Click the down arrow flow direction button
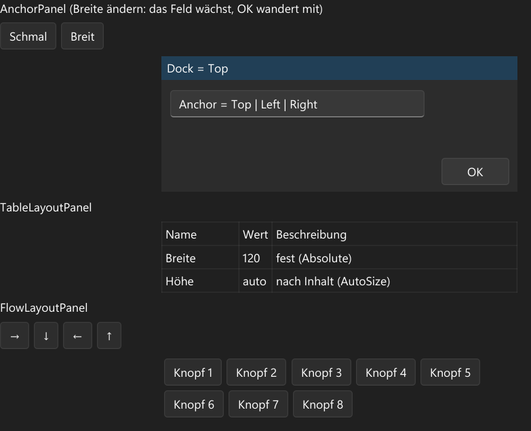This screenshot has height=431, width=531. pyautogui.click(x=46, y=335)
